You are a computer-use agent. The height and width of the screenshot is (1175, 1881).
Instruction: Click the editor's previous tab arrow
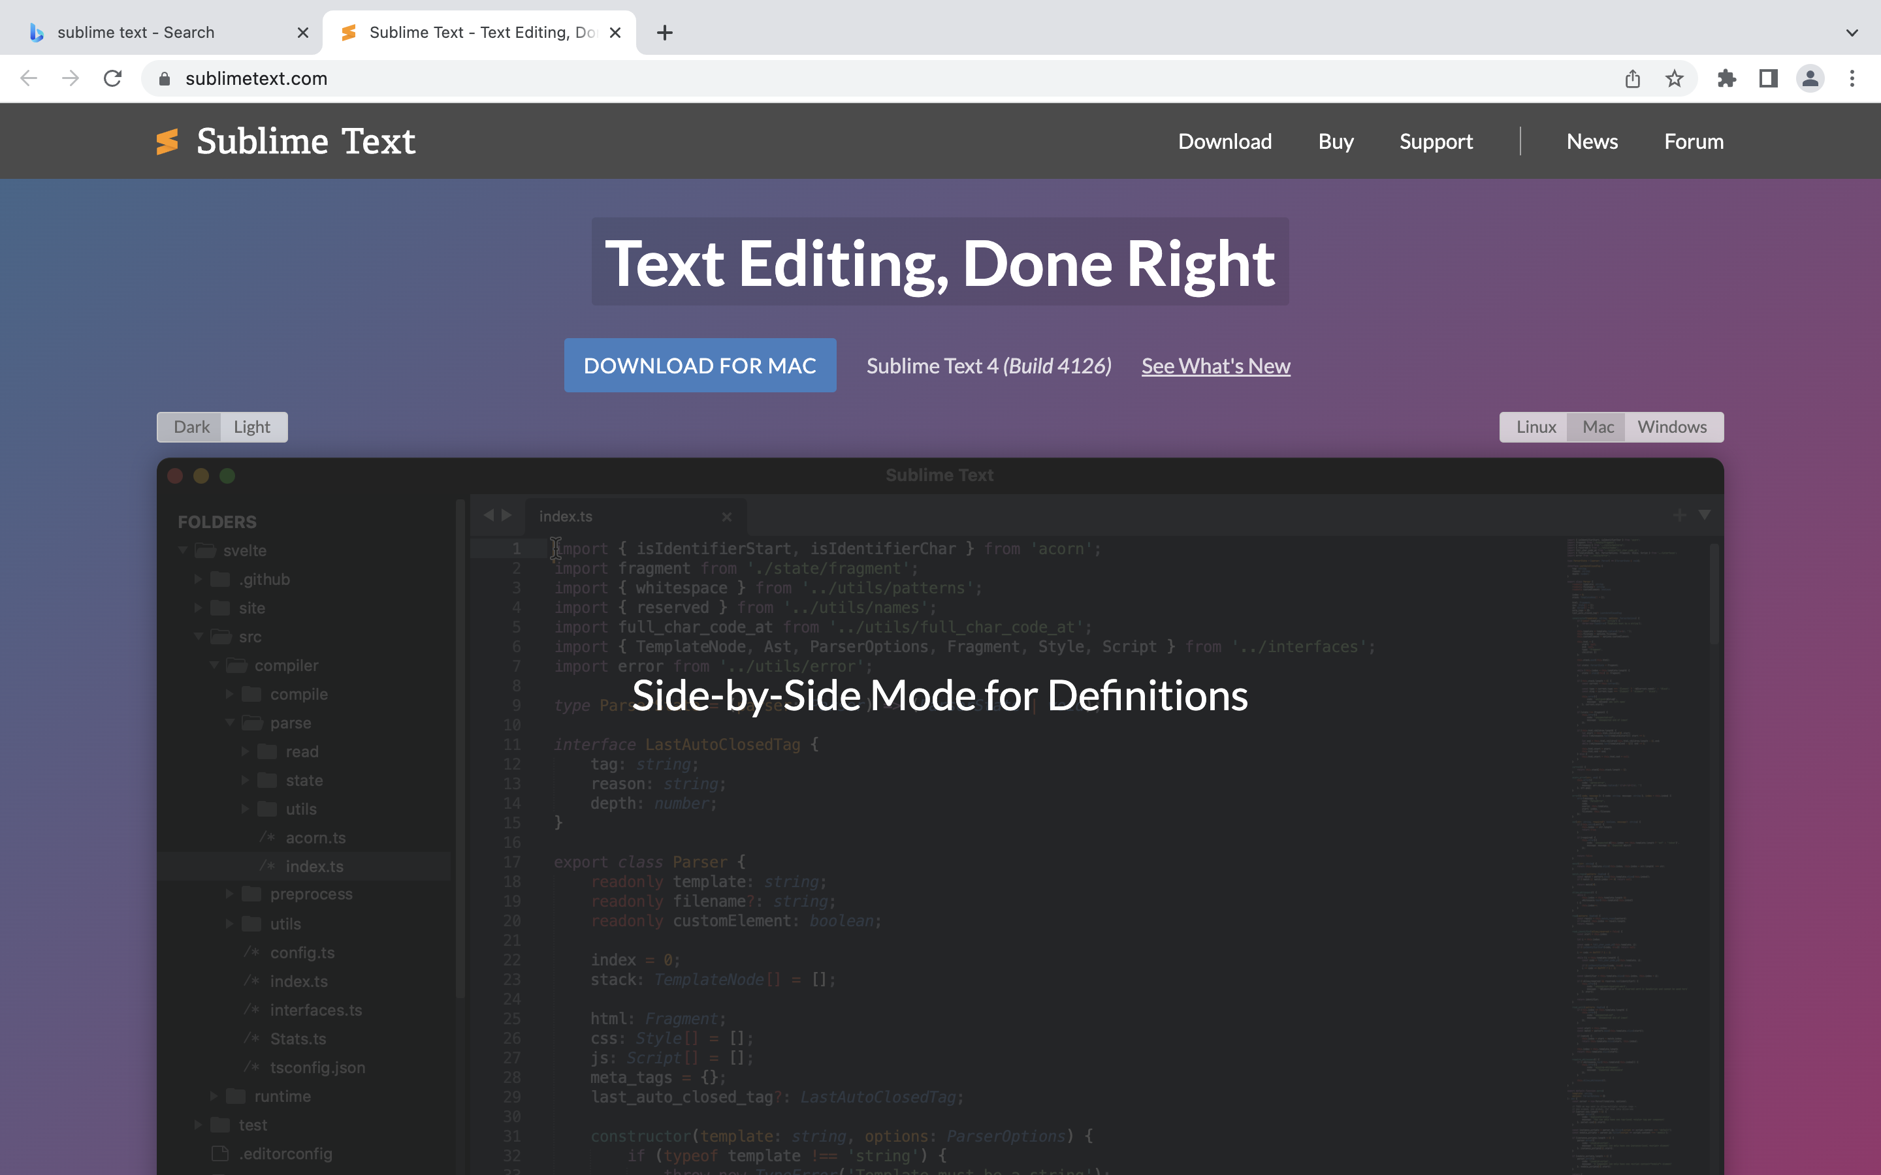pyautogui.click(x=488, y=515)
